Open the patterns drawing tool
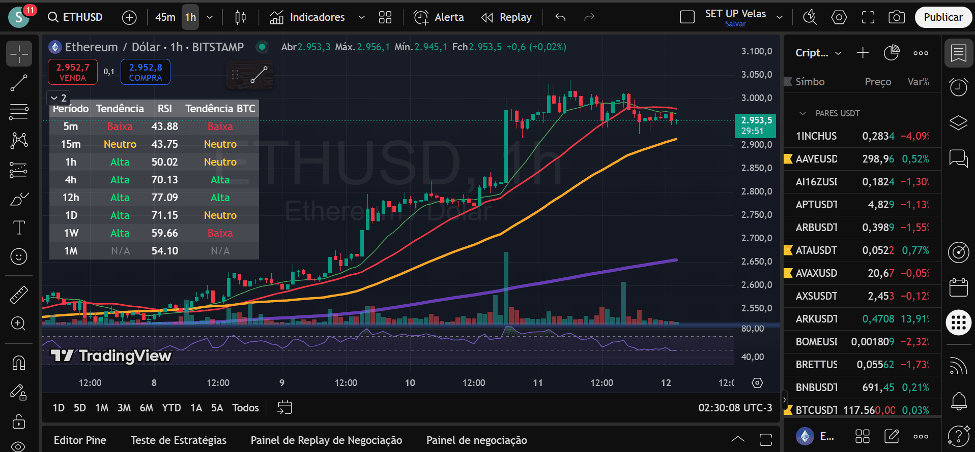Image resolution: width=975 pixels, height=452 pixels. point(19,141)
